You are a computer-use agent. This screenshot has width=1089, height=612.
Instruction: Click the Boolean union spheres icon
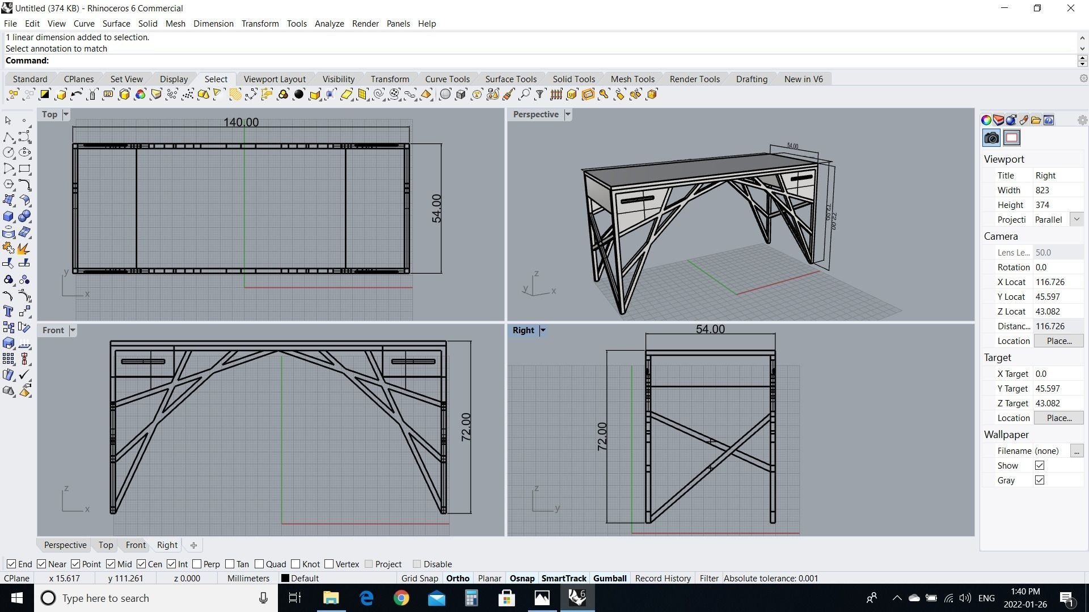pos(24,216)
